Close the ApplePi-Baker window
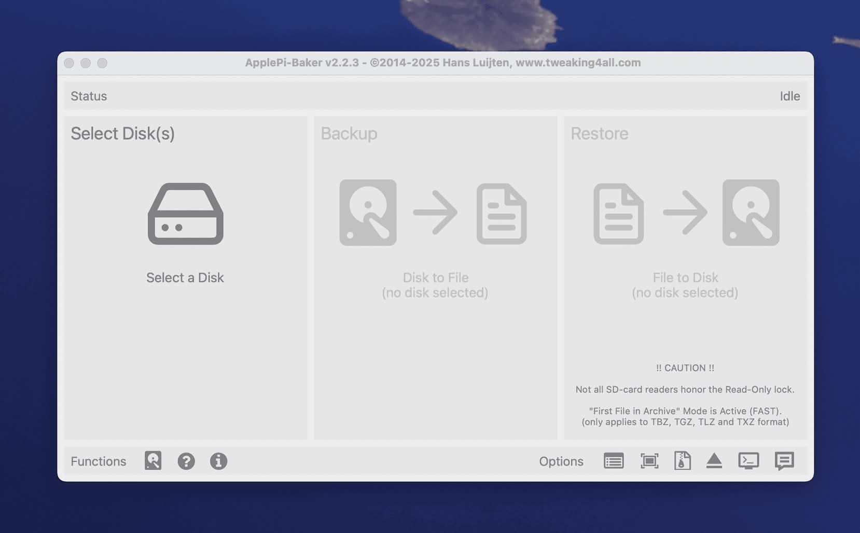Viewport: 860px width, 533px height. pos(69,63)
